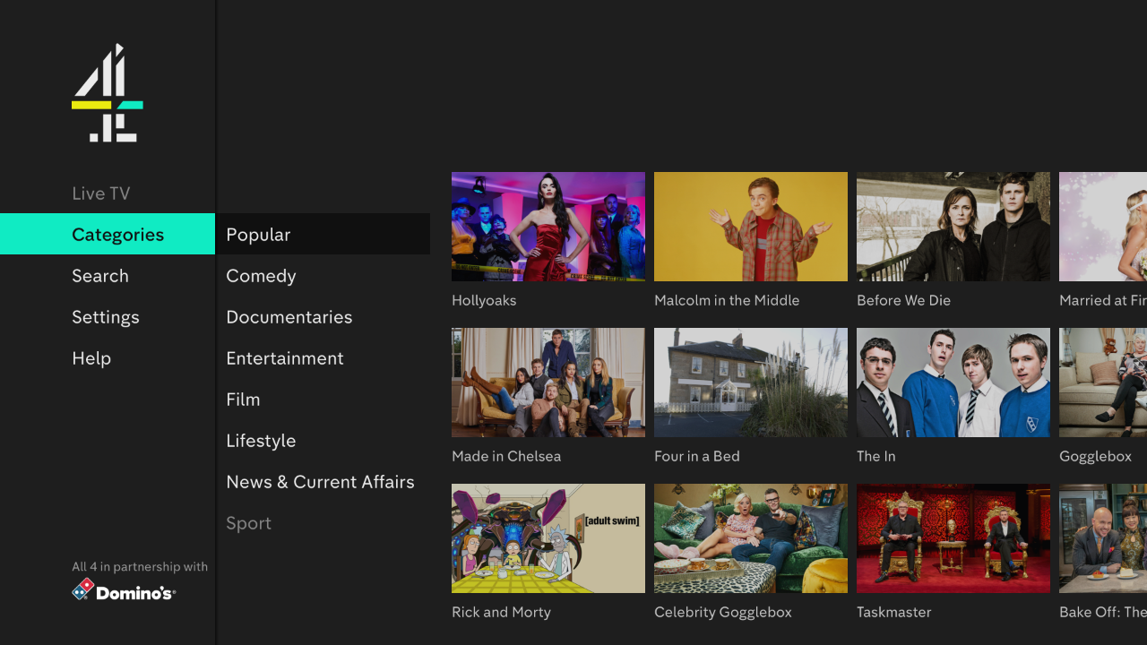This screenshot has width=1147, height=645.
Task: Select the Sport category
Action: tap(248, 522)
